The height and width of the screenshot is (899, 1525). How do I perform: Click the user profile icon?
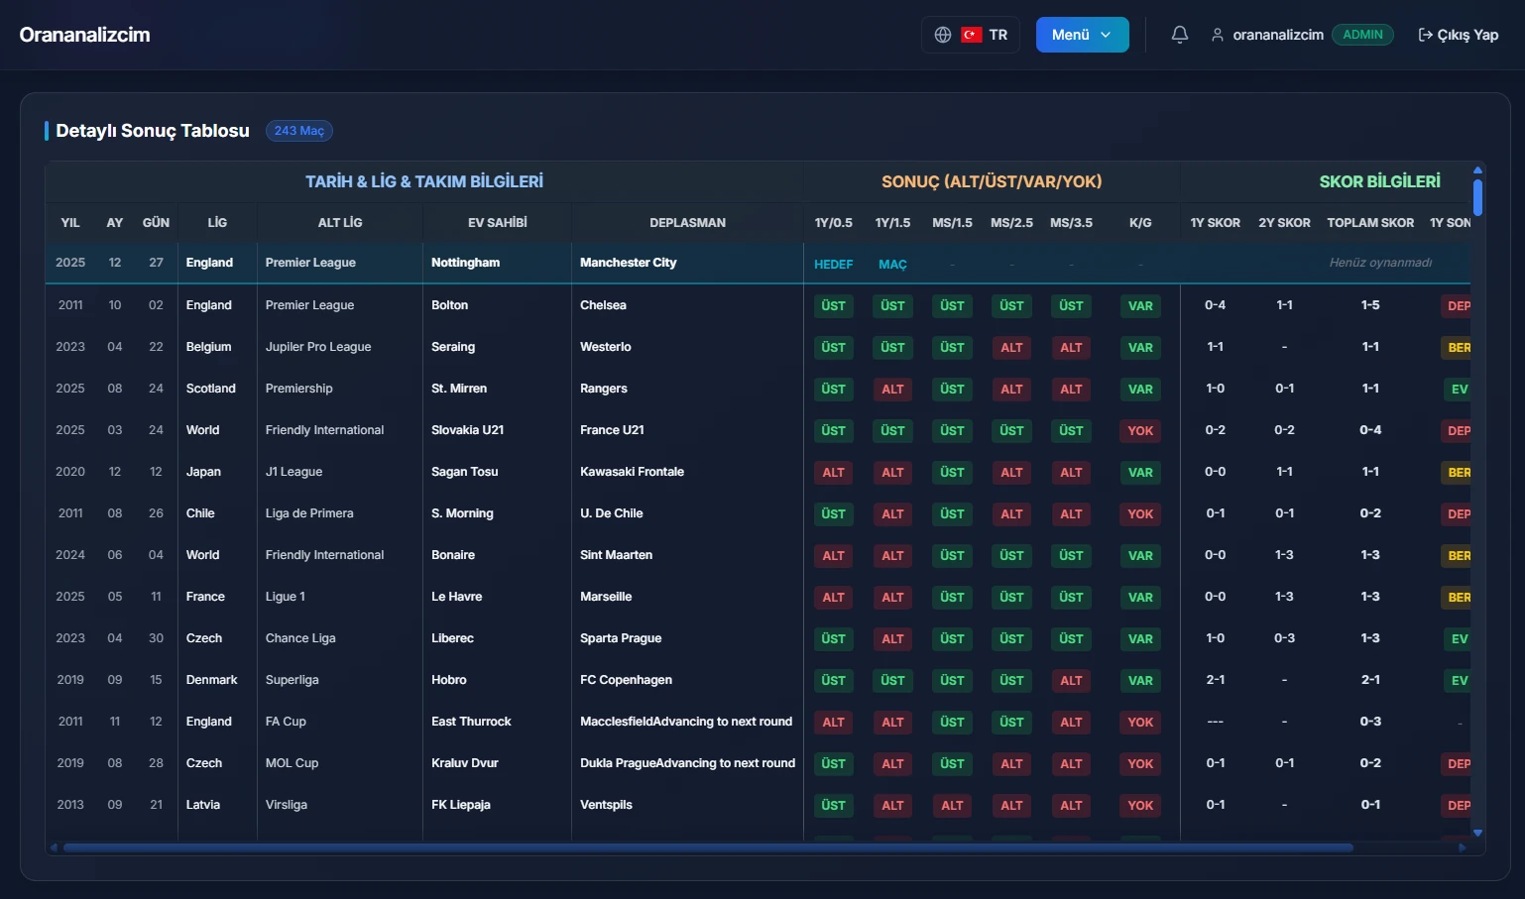pos(1217,35)
